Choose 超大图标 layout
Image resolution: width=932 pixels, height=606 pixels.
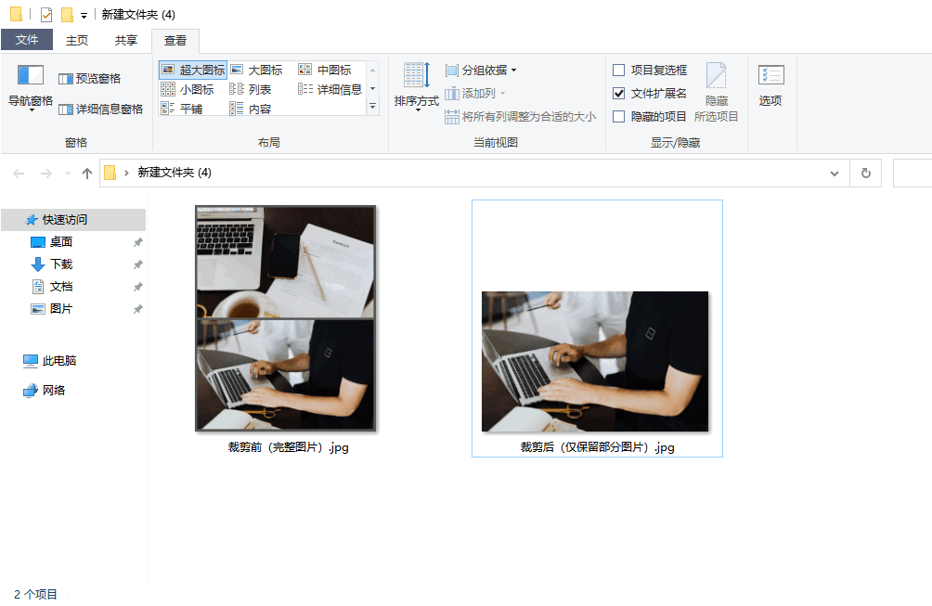193,71
